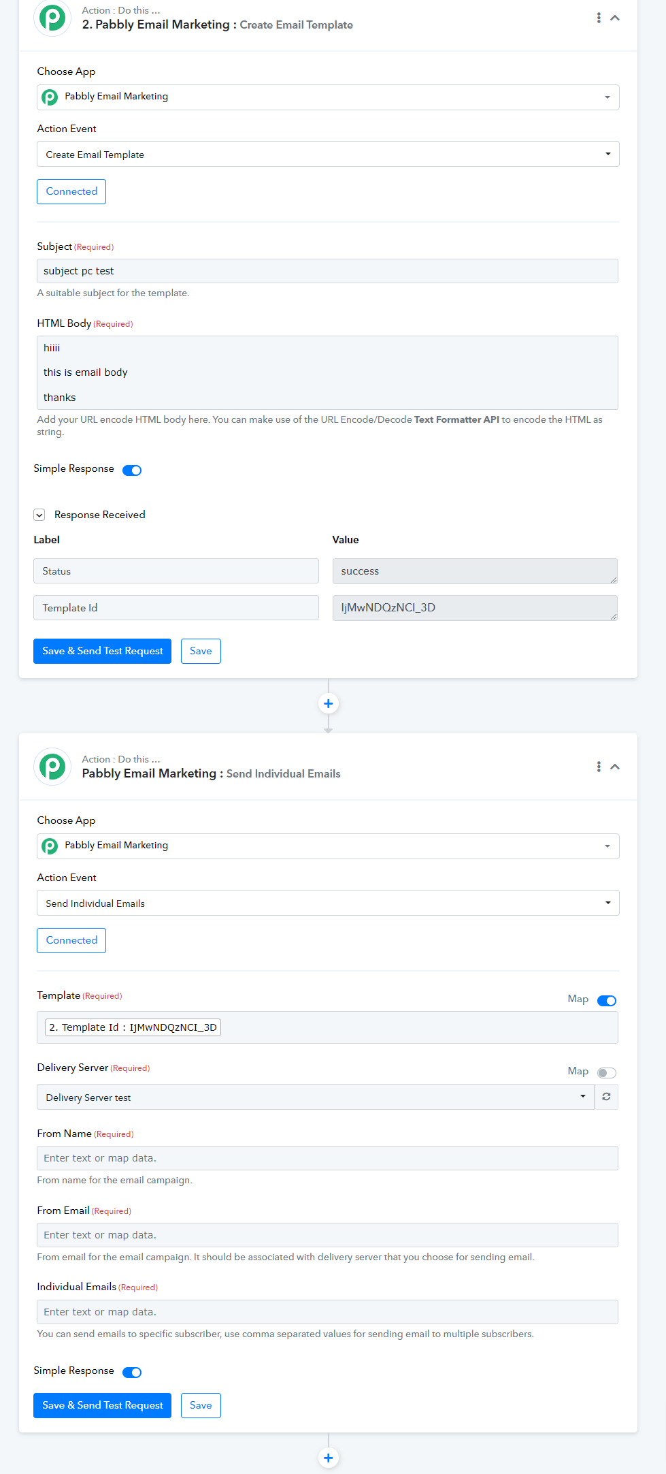This screenshot has width=666, height=1474.
Task: Click Save & Send Test Request in Send Individual Emails step
Action: (x=102, y=1406)
